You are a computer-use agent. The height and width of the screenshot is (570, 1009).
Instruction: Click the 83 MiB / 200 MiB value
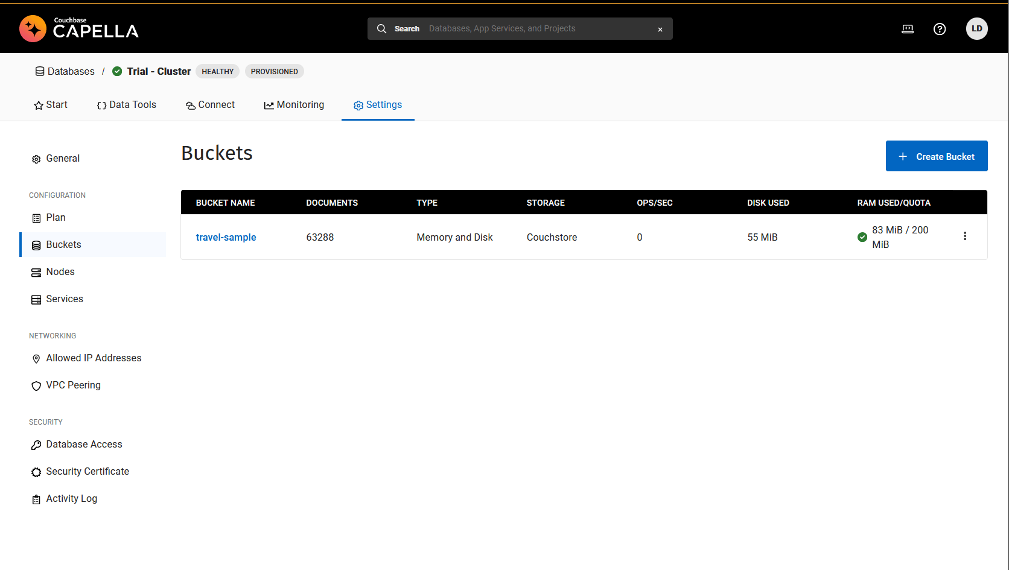[x=900, y=237]
